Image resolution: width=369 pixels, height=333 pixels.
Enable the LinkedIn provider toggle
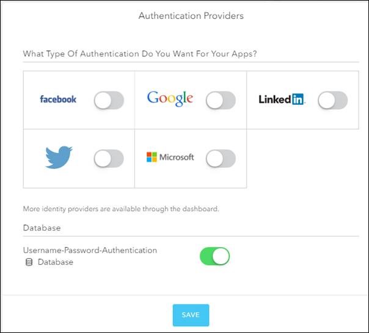[x=332, y=101]
